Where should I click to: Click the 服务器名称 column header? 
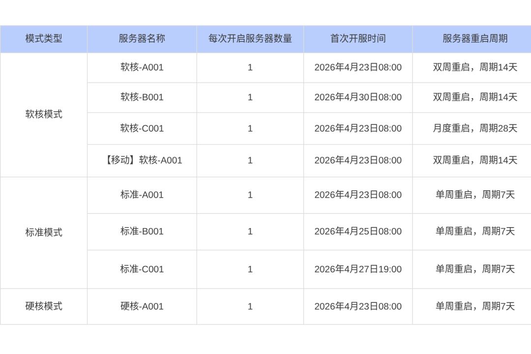point(142,39)
